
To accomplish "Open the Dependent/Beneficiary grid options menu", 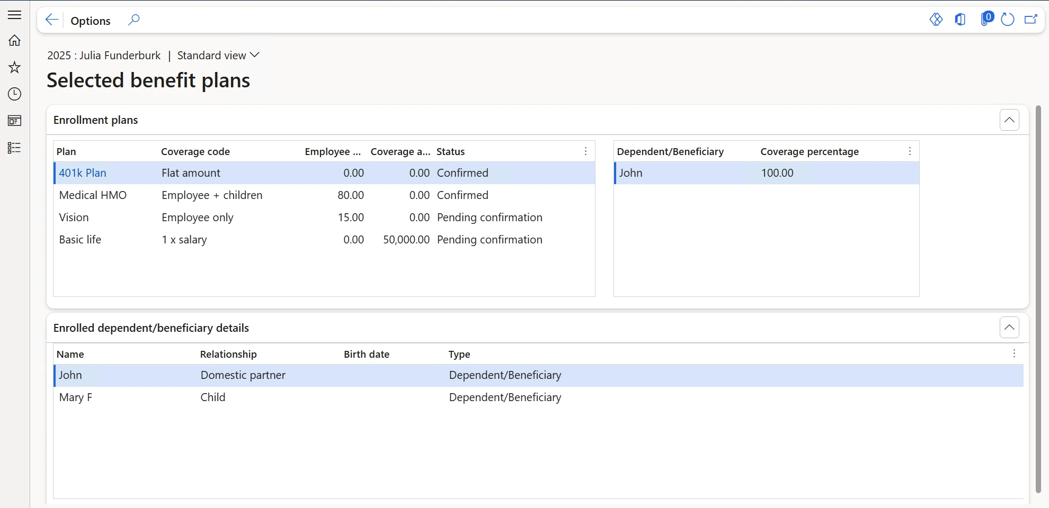I will tap(910, 151).
